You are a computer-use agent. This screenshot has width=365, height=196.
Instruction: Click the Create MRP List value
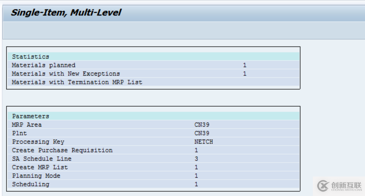tap(196, 167)
